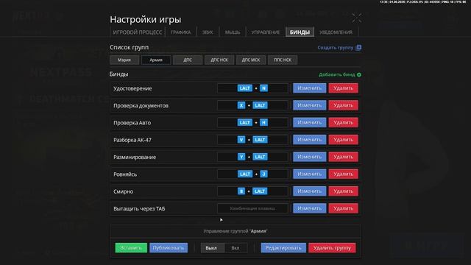Delete the Смирно bind
471x265 pixels.
343,191
